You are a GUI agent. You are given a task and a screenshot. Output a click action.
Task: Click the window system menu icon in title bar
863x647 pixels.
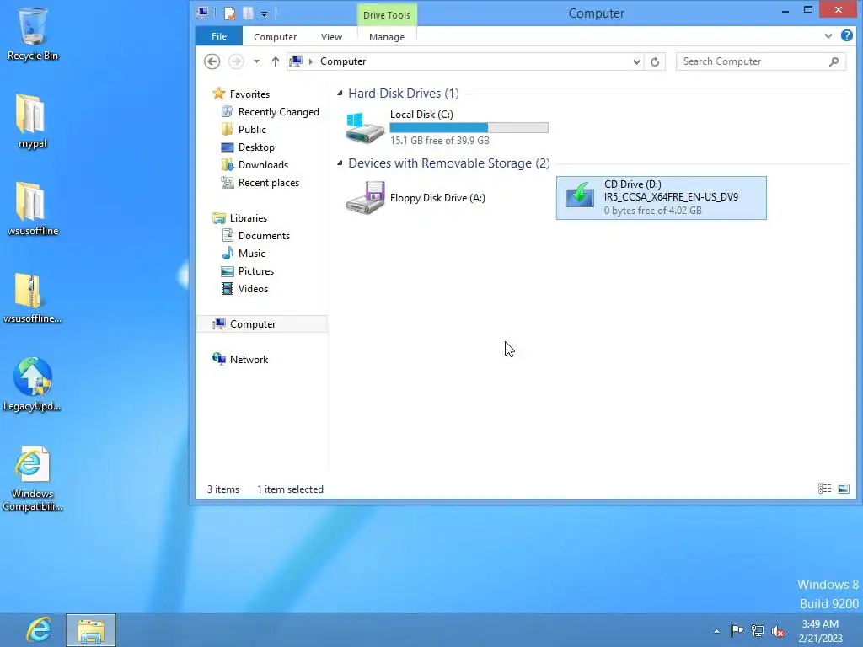(x=202, y=13)
